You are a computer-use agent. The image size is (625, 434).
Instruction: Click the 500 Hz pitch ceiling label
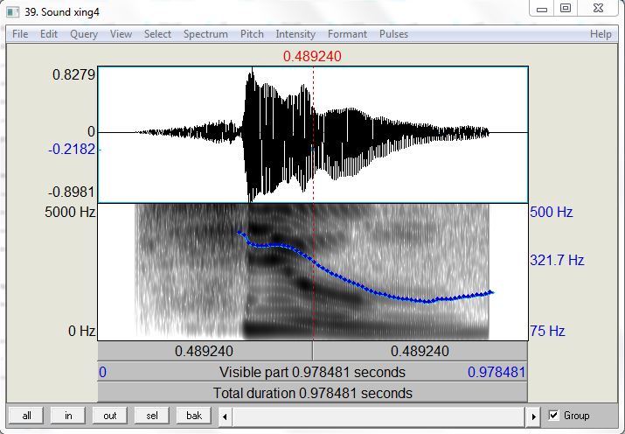552,212
